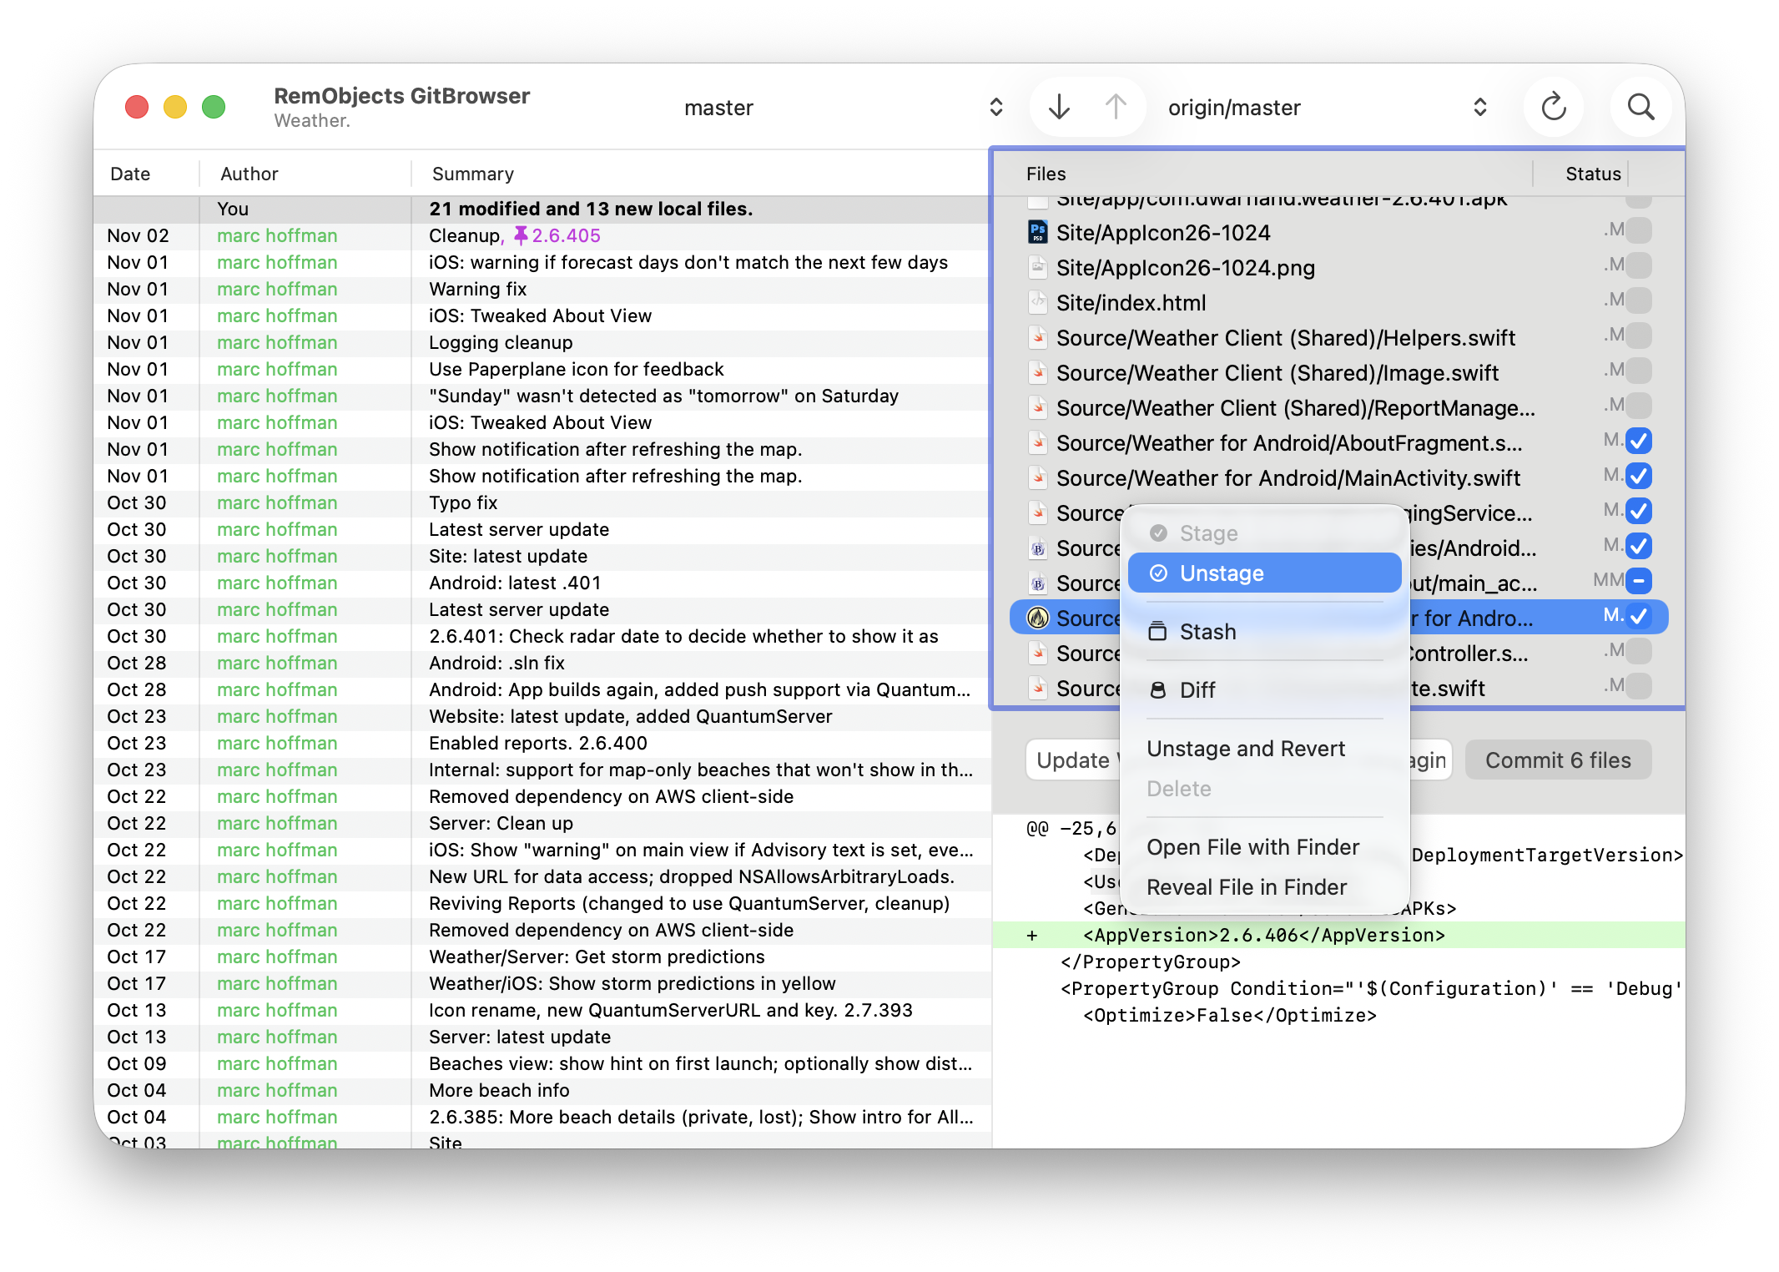Screen dimensions: 1779x1272
Task: Select Unstage and Revert menu item
Action: (1245, 749)
